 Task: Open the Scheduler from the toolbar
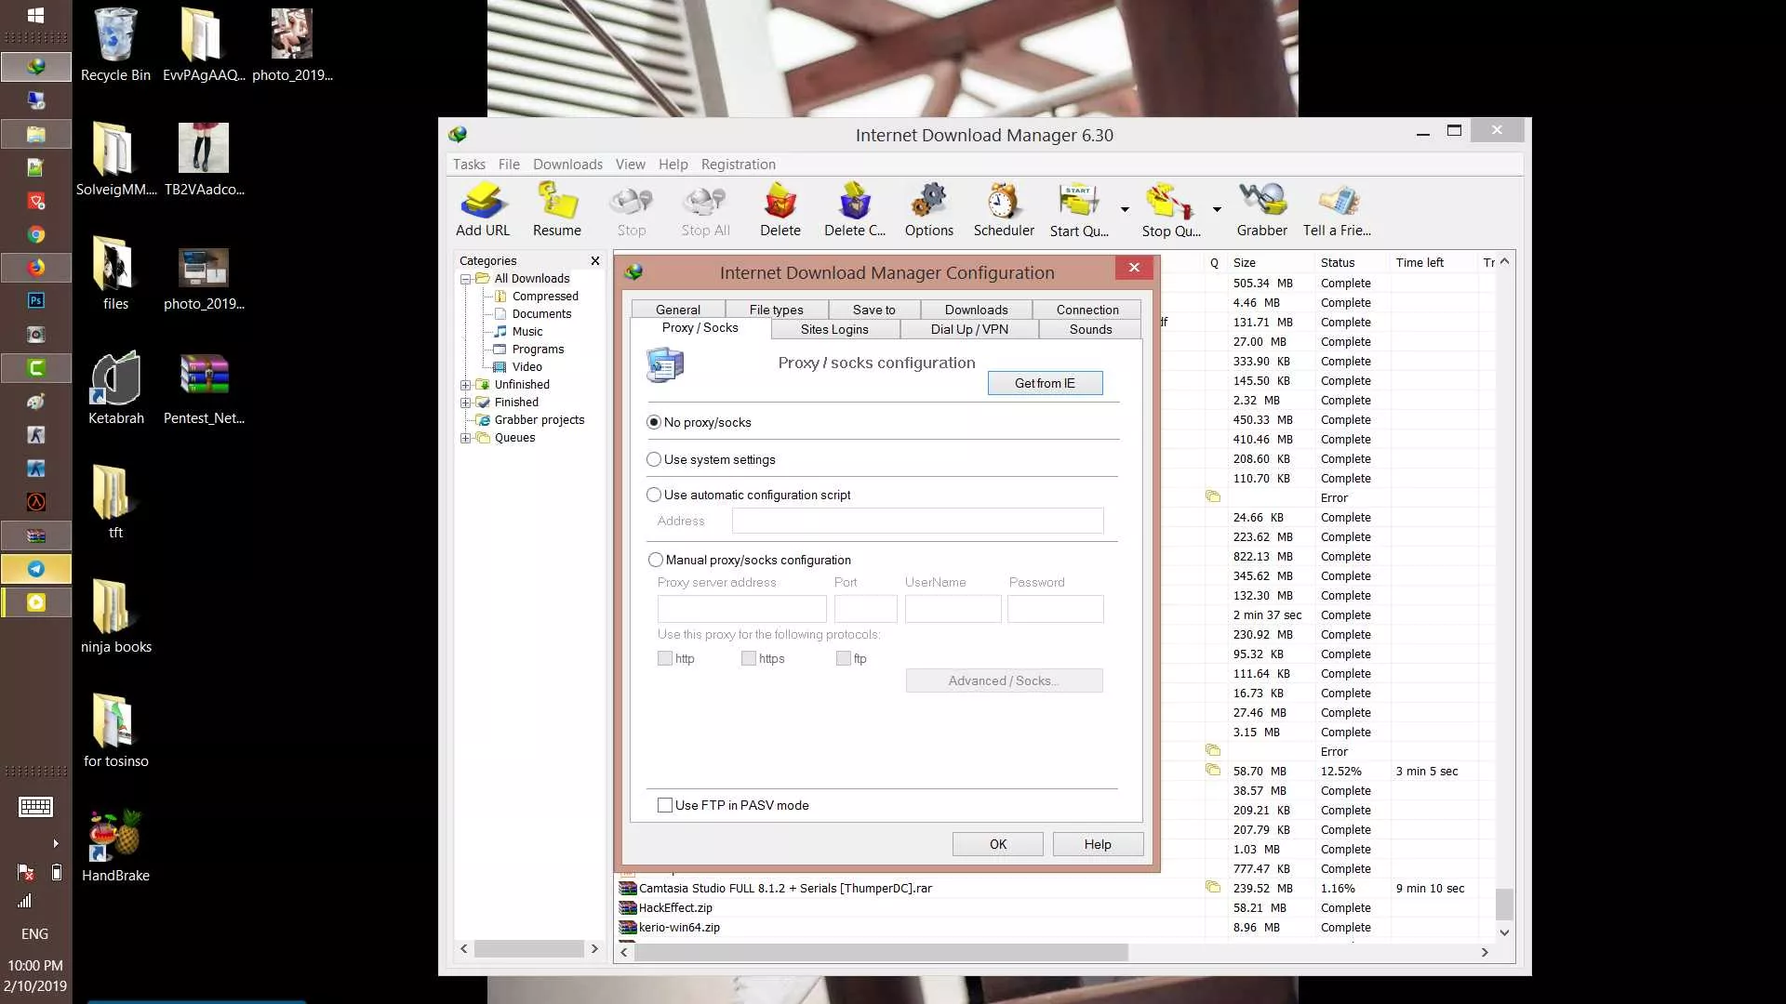point(1003,210)
